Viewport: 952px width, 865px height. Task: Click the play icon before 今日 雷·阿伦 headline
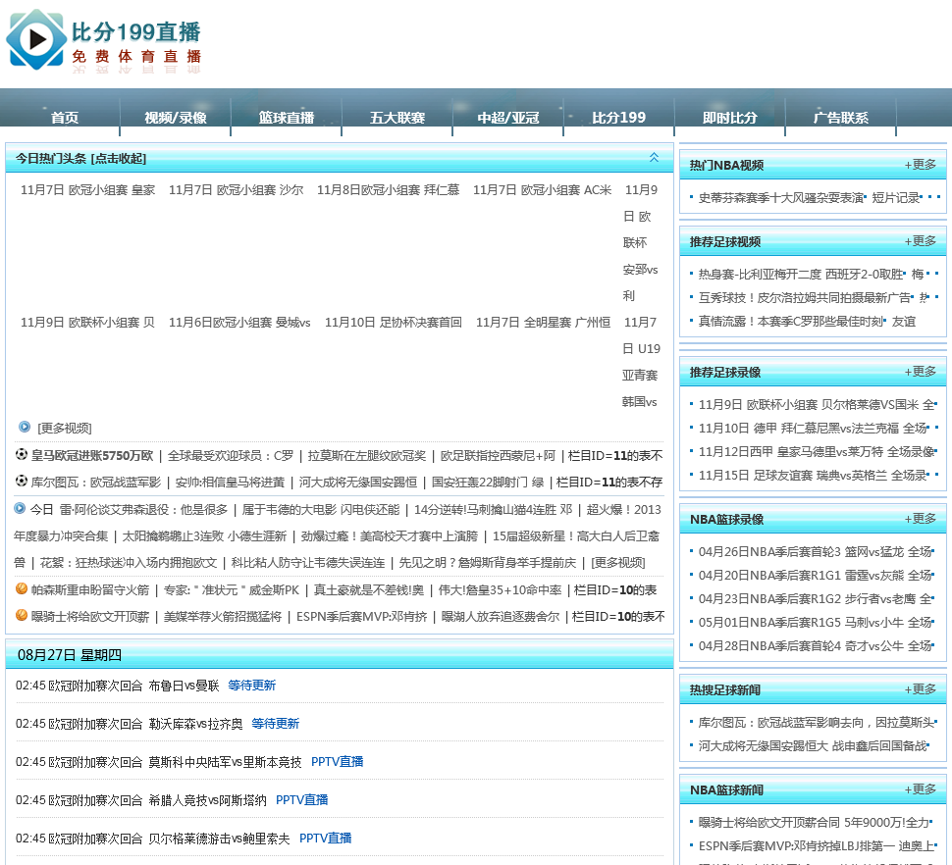pos(20,508)
